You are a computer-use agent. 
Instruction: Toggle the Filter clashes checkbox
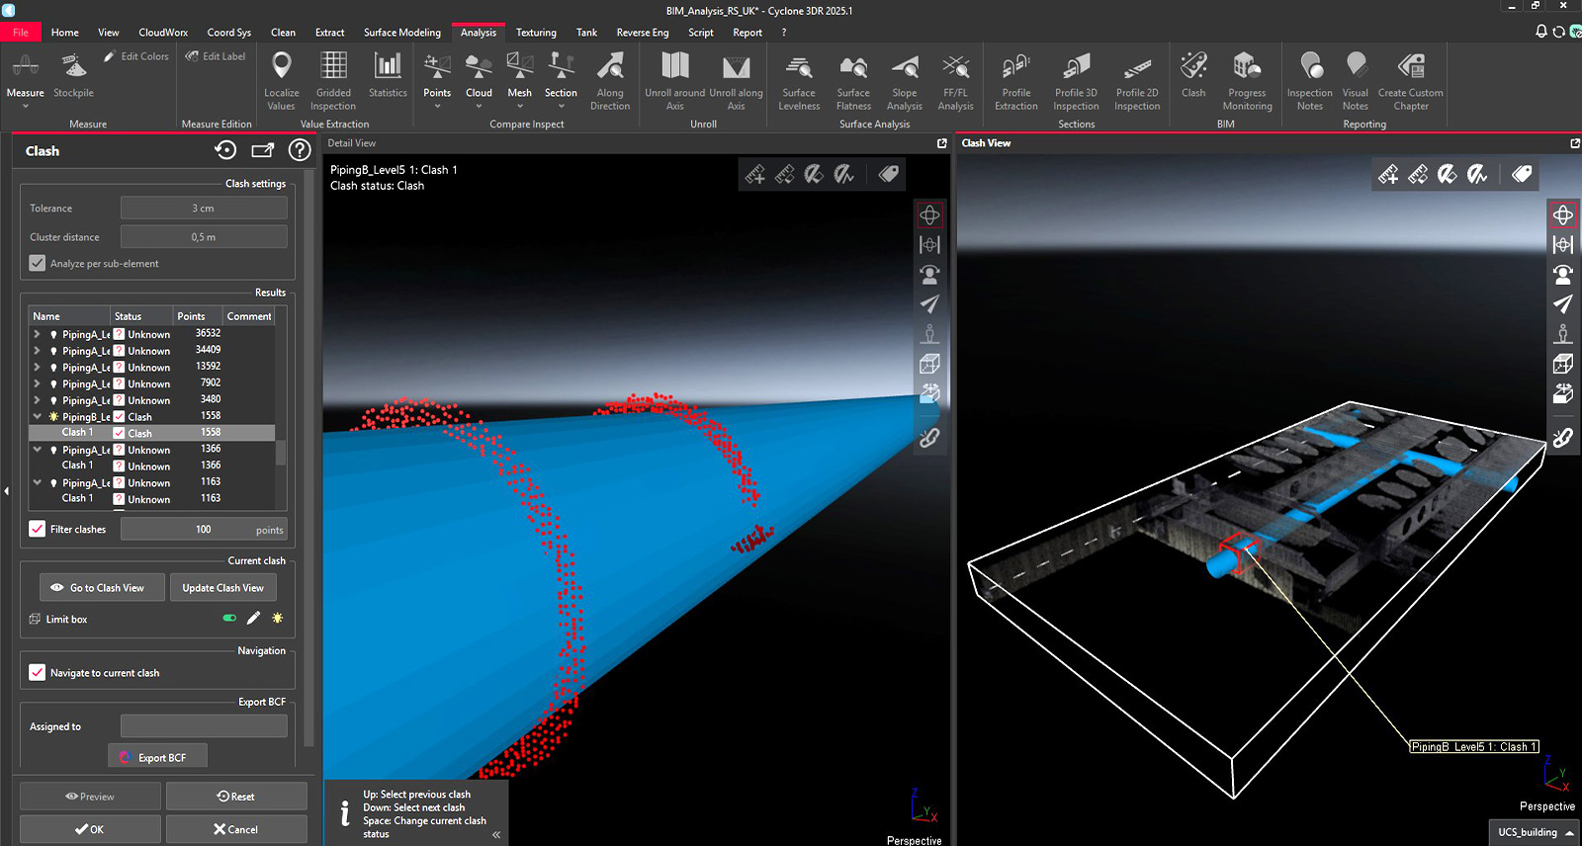pos(38,529)
